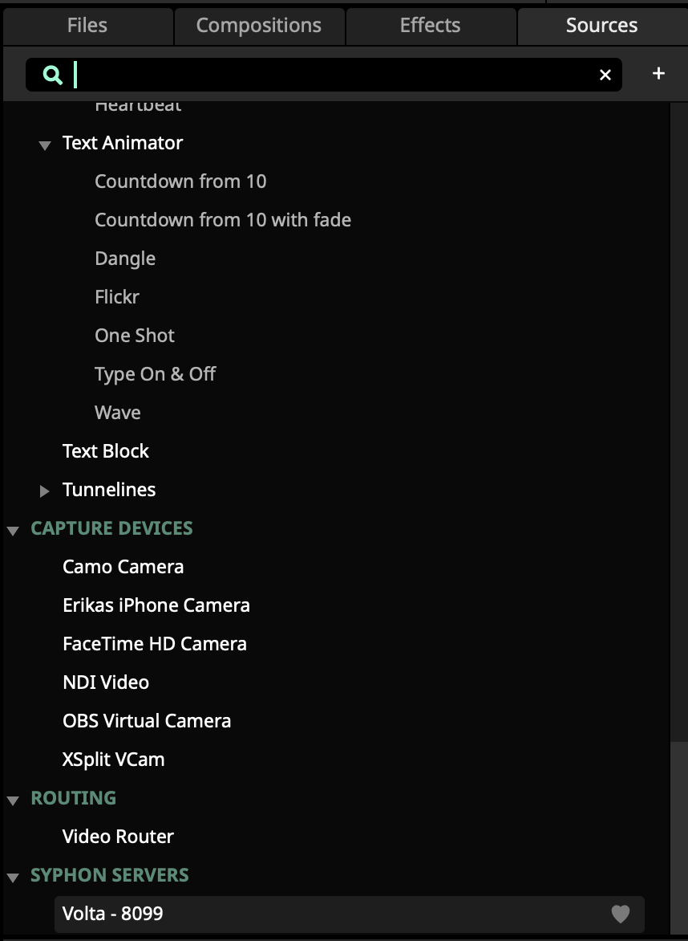Collapse the Text Animator group

pos(45,145)
